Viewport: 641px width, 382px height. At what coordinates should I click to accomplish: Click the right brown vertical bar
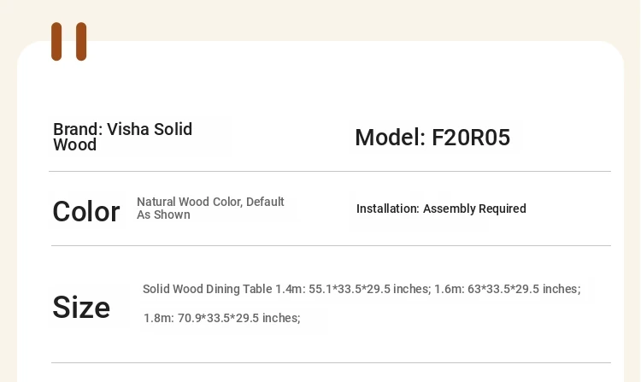(x=81, y=41)
